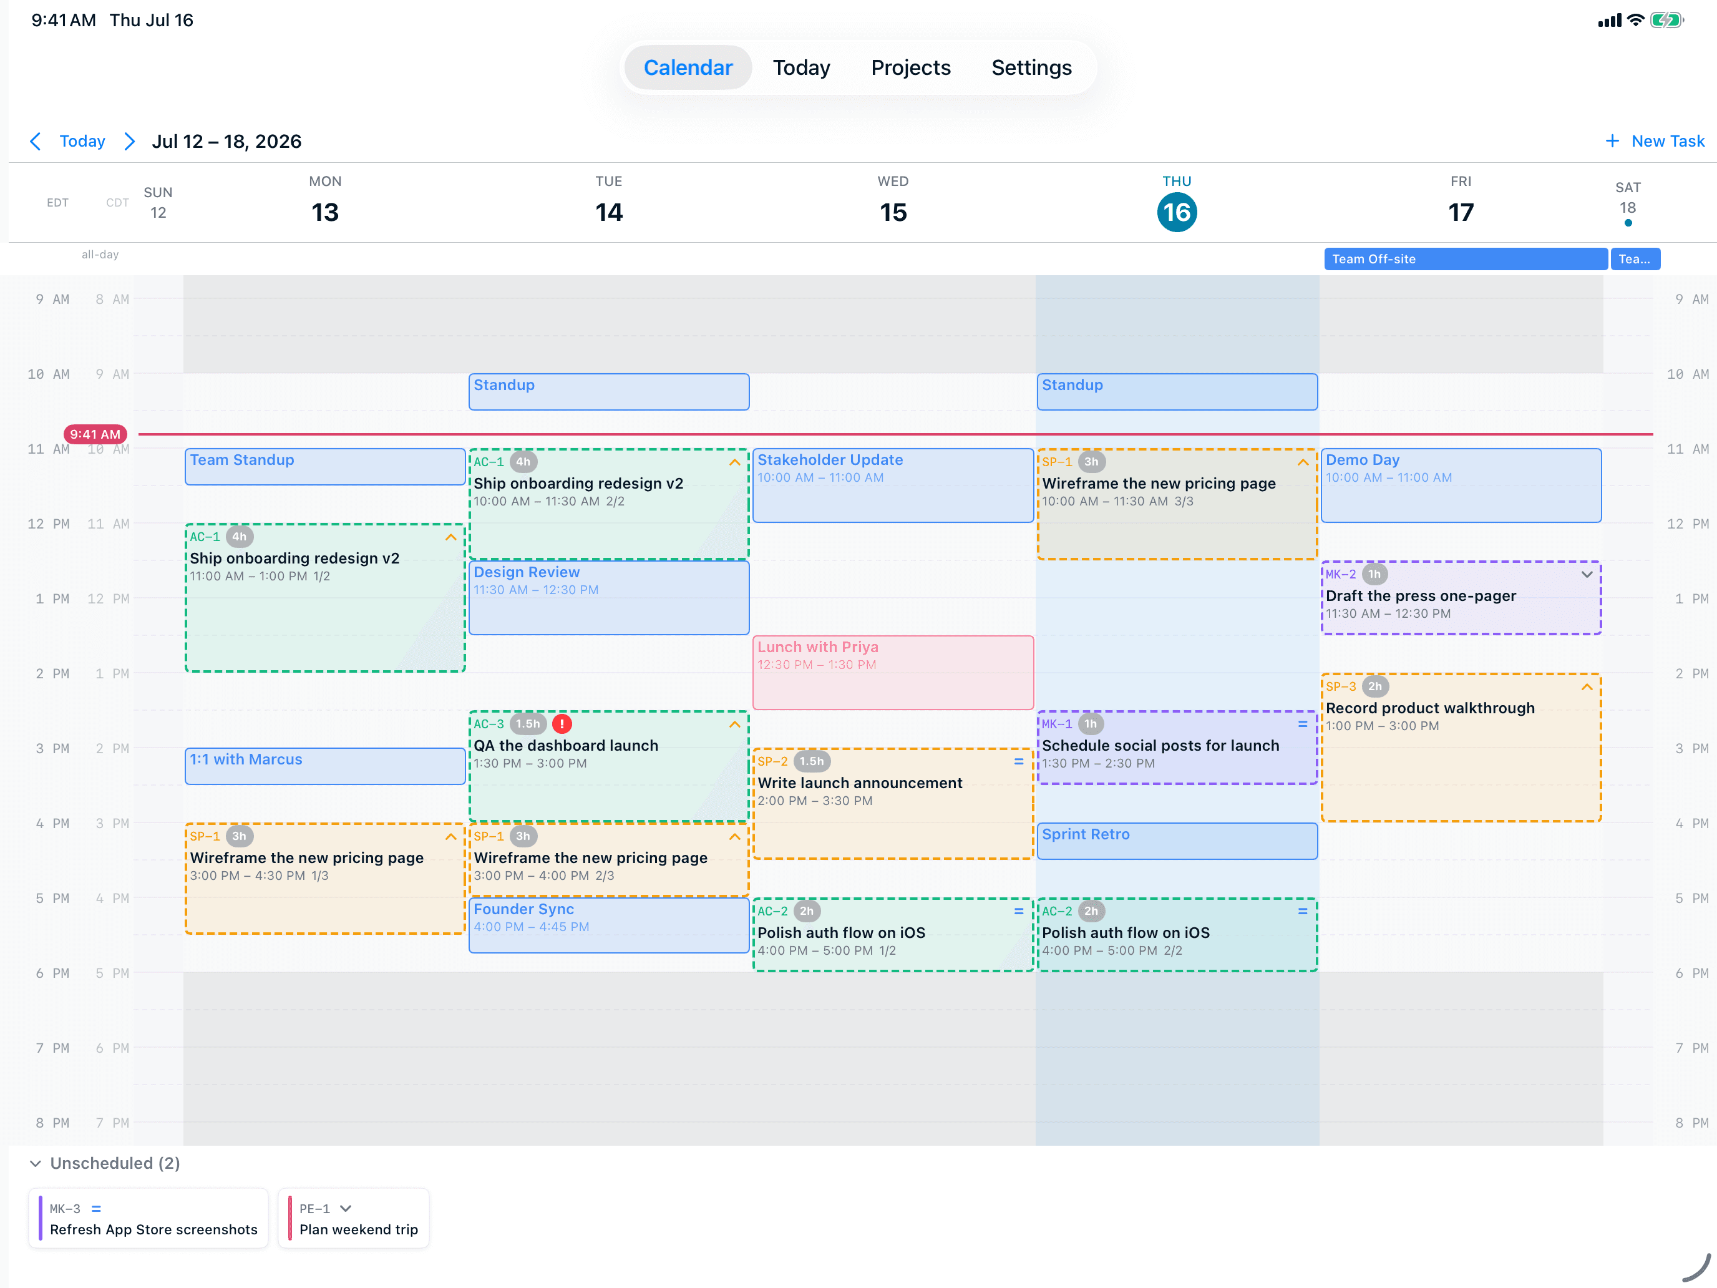
Task: Open the Team Standup event on Monday
Action: pos(325,467)
